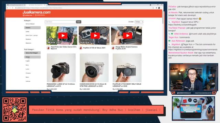
Task: Open the Instagram jualkamera link in header
Action: tap(27, 15)
